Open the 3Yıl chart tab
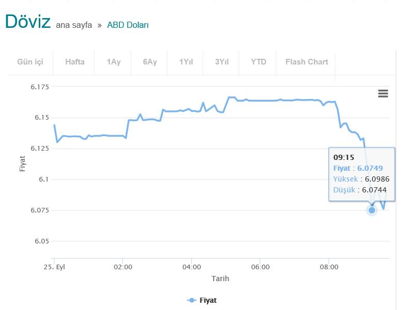The image size is (403, 310). (222, 62)
